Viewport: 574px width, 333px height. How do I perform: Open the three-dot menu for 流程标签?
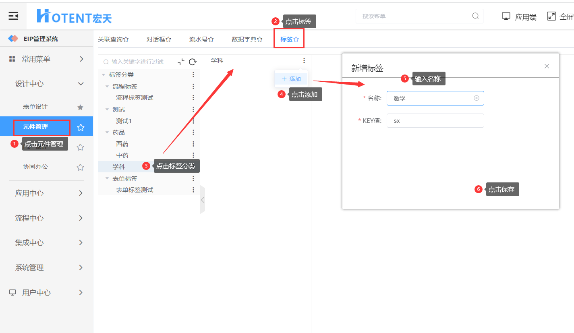[193, 86]
